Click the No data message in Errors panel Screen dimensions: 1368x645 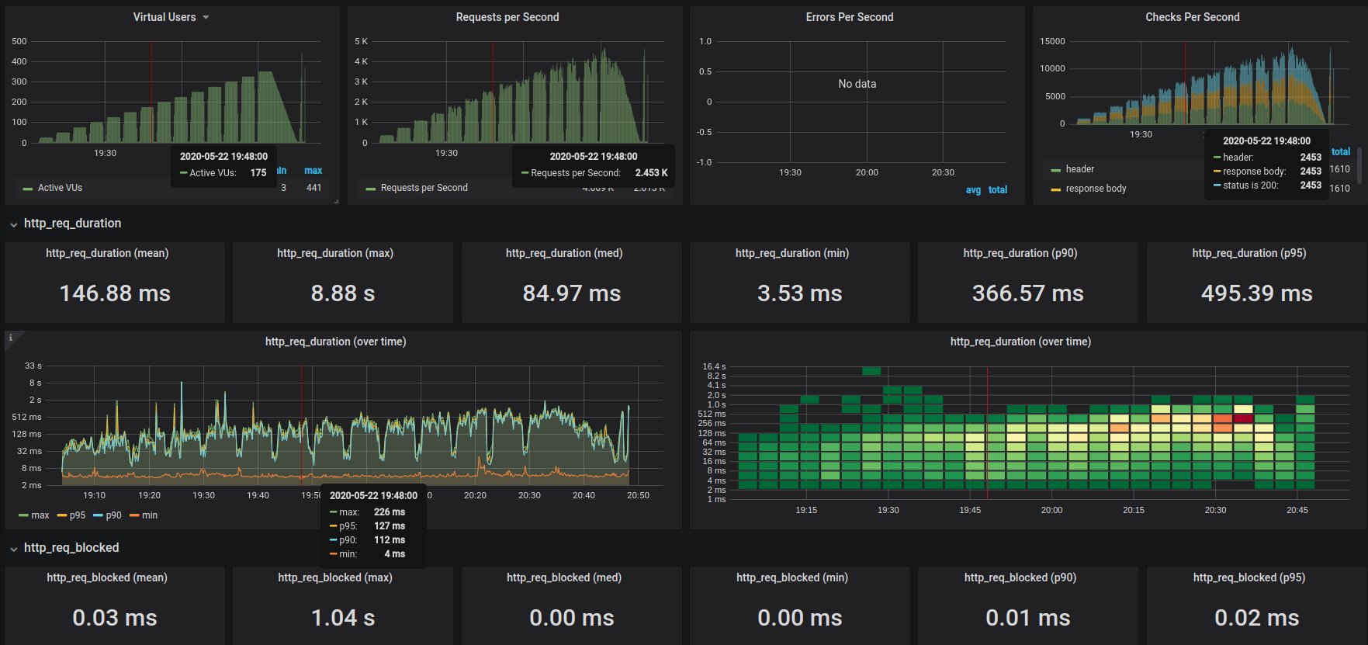pos(857,84)
